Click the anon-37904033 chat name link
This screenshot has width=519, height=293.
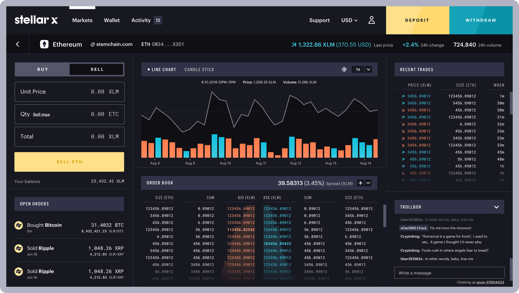[490, 282]
